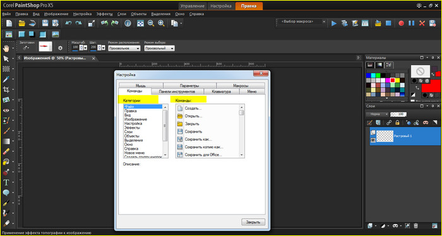Viewport: 442px width, 236px height.
Task: Open the Управление workspace tab
Action: [192, 6]
